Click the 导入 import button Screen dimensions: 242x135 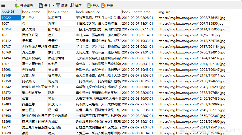pos(93,6)
